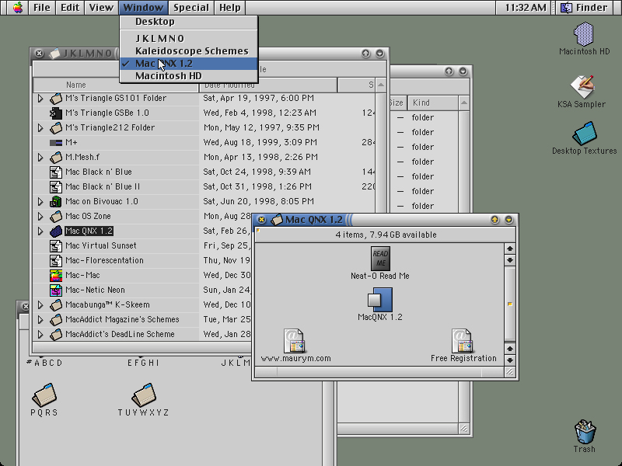Screen dimensions: 622x466
Task: Select the P Q R S folder icon
Action: point(44,395)
